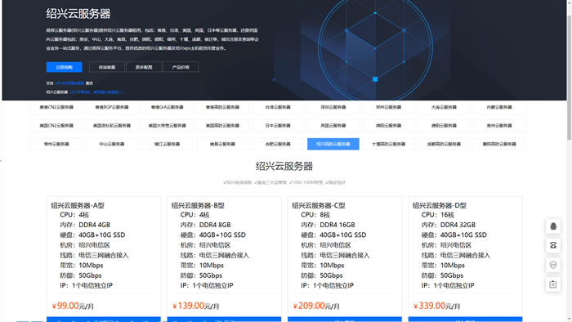The width and height of the screenshot is (572, 322).
Task: Open the 郑州云服务器 tab
Action: click(388, 107)
